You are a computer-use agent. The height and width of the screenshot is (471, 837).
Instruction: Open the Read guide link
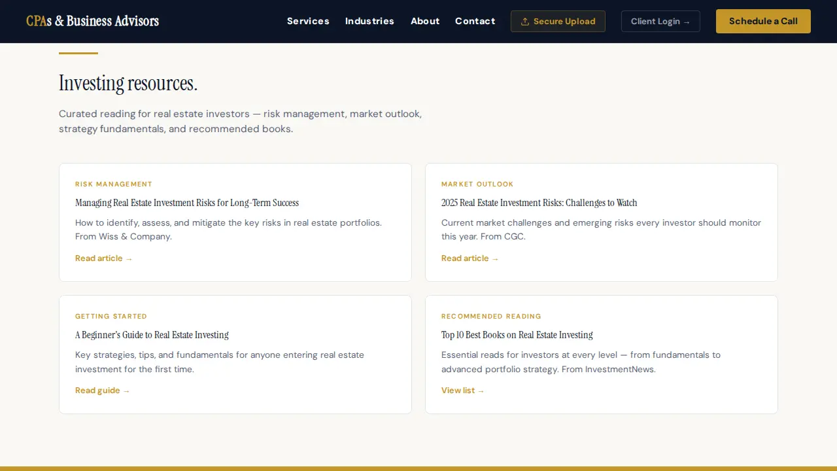coord(103,391)
